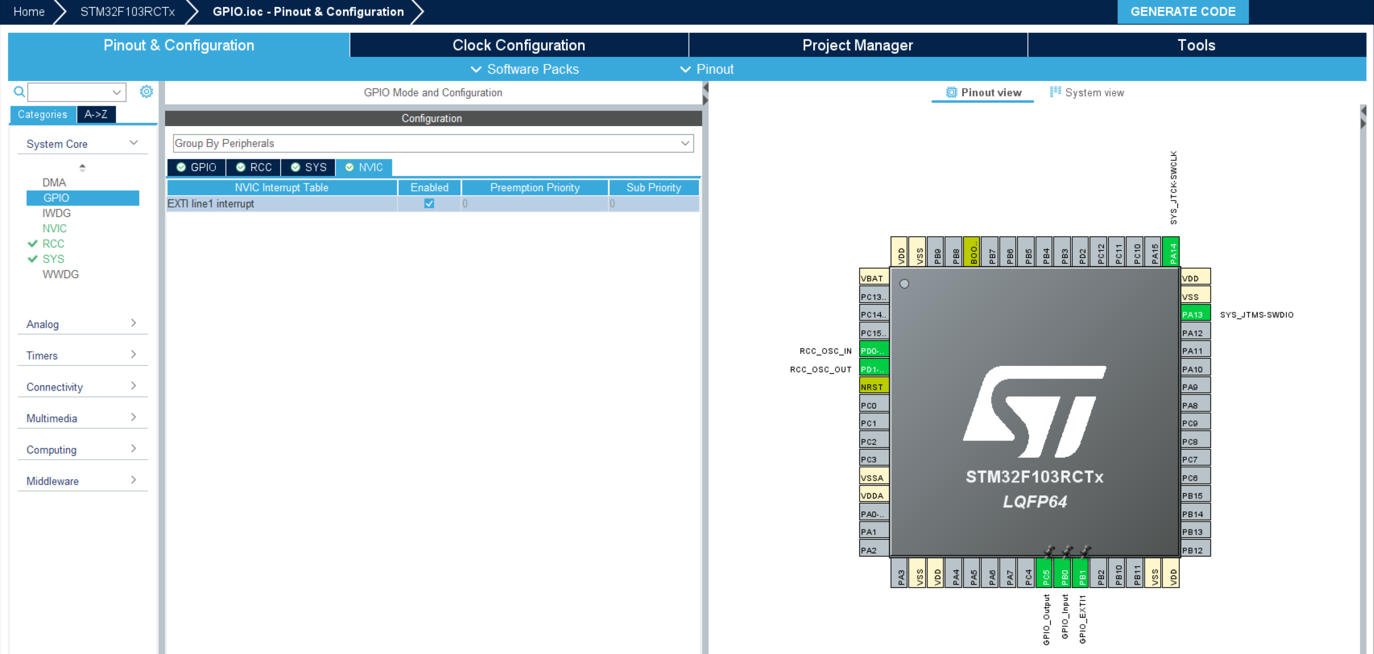Expand the Timers category

(134, 355)
